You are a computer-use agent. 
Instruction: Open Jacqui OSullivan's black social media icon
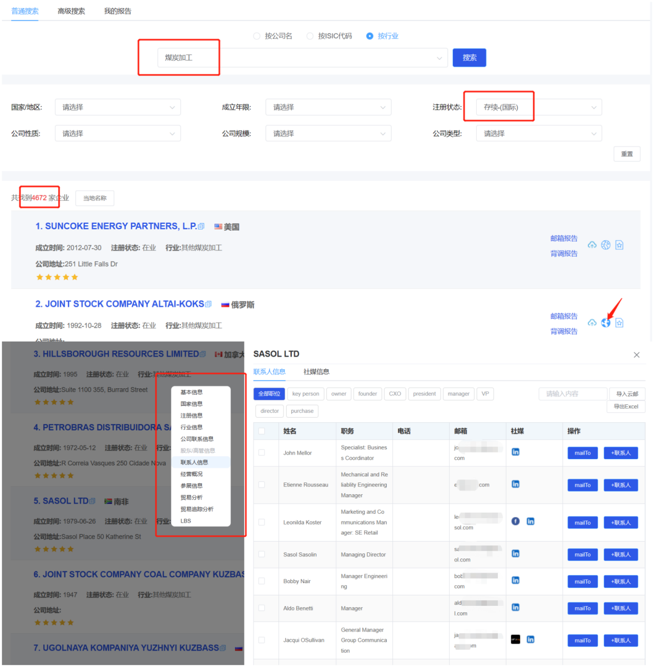tap(515, 640)
